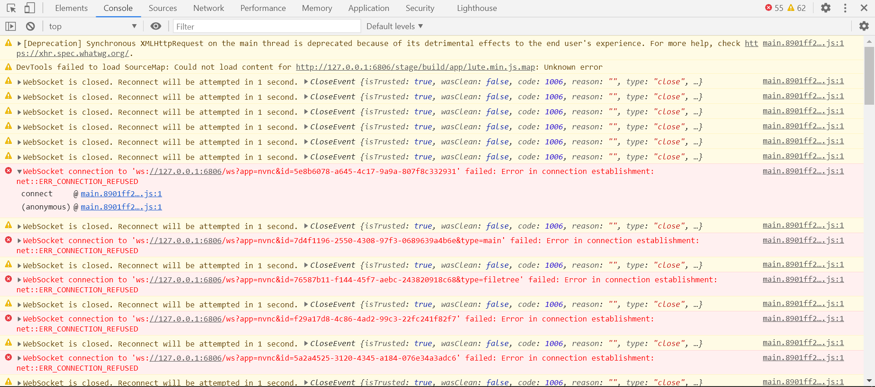Open console settings gear on the filter row
Screen dimensions: 875x387
(x=864, y=26)
